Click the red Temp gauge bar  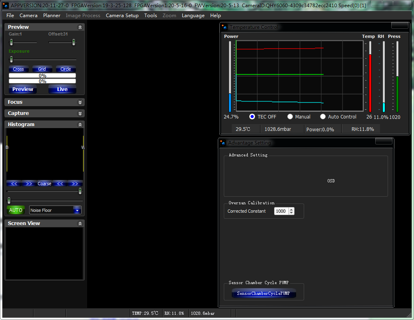[x=370, y=83]
